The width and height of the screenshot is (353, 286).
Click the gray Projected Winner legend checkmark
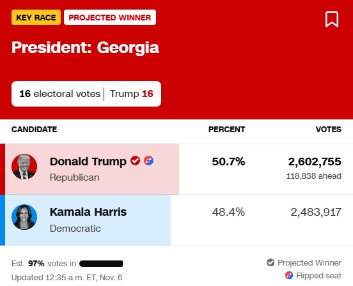271,262
